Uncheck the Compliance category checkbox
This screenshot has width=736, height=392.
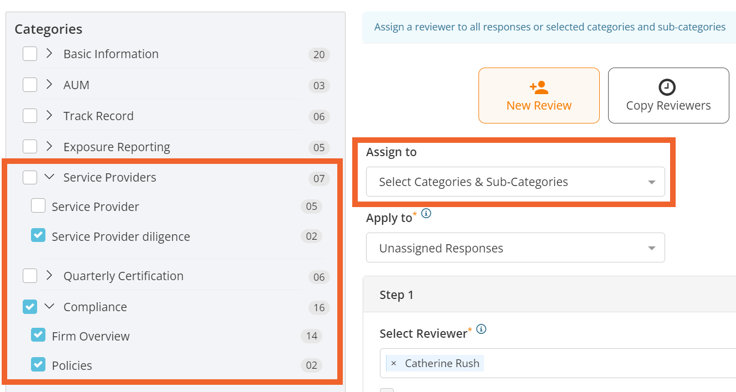(30, 307)
